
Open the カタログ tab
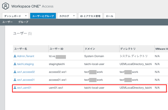click(67, 16)
